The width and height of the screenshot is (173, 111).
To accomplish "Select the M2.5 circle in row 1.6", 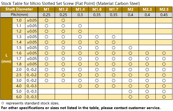I will tap(164, 53).
